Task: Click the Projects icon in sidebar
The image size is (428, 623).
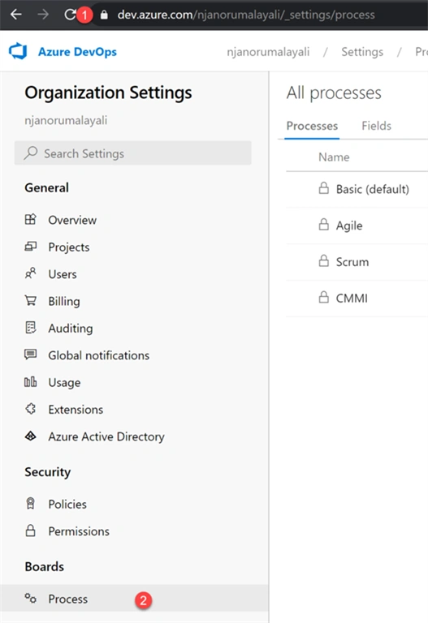Action: click(31, 247)
